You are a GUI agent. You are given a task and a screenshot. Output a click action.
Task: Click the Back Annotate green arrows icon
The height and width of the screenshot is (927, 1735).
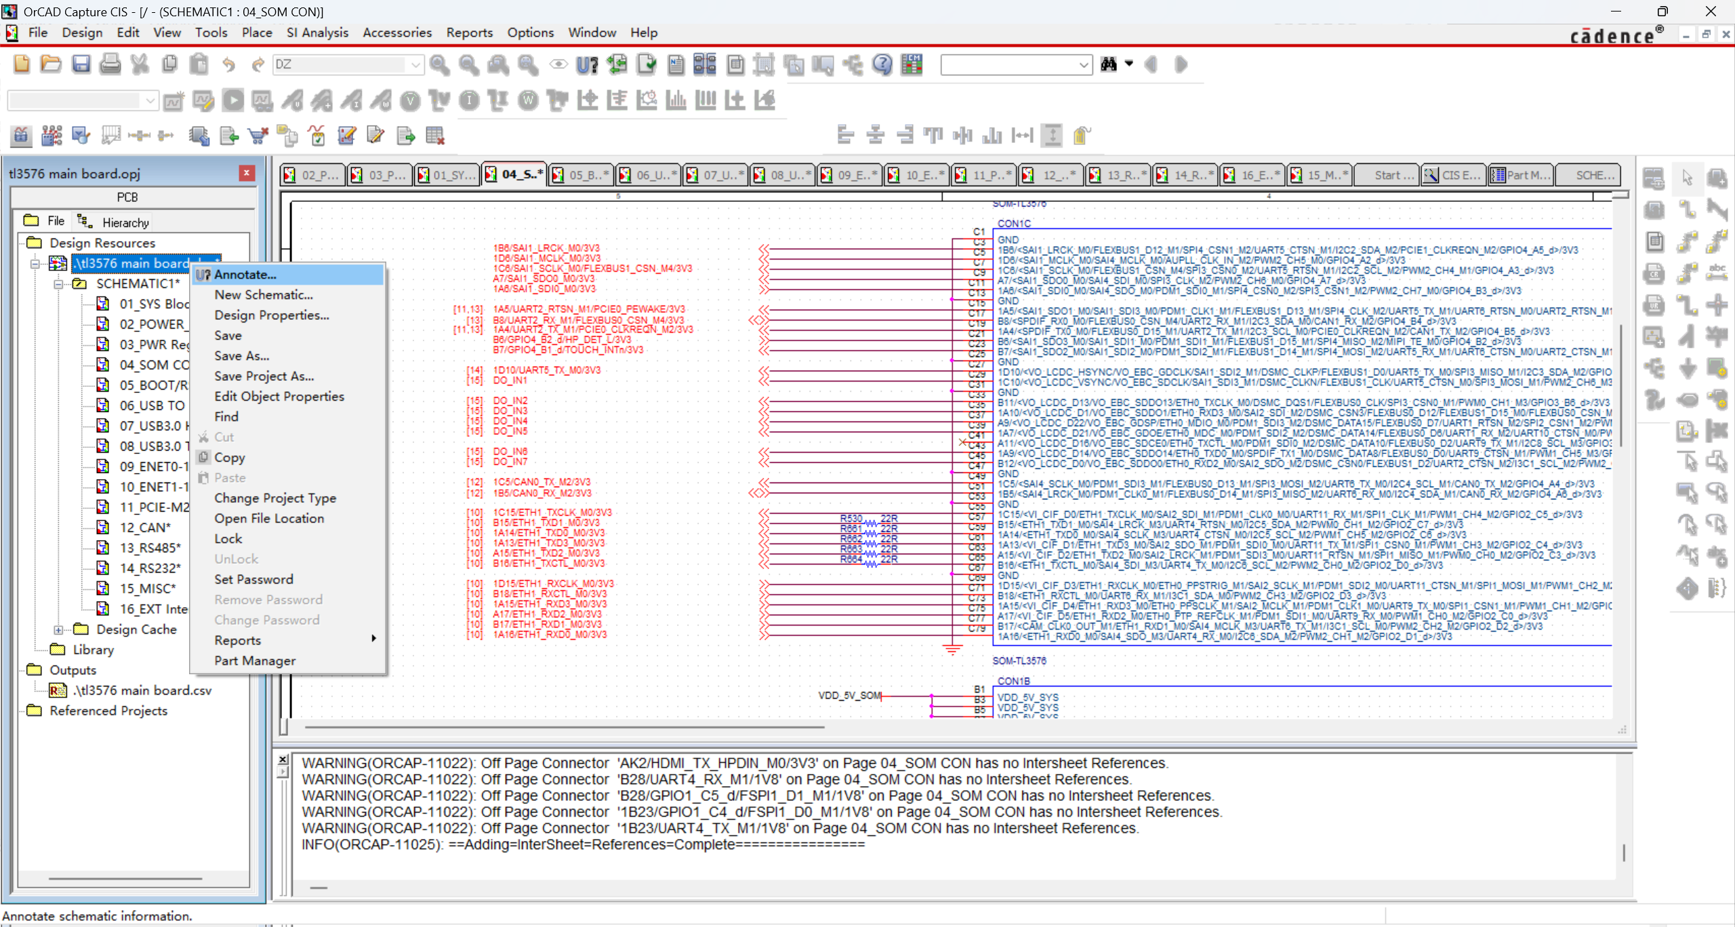point(617,64)
